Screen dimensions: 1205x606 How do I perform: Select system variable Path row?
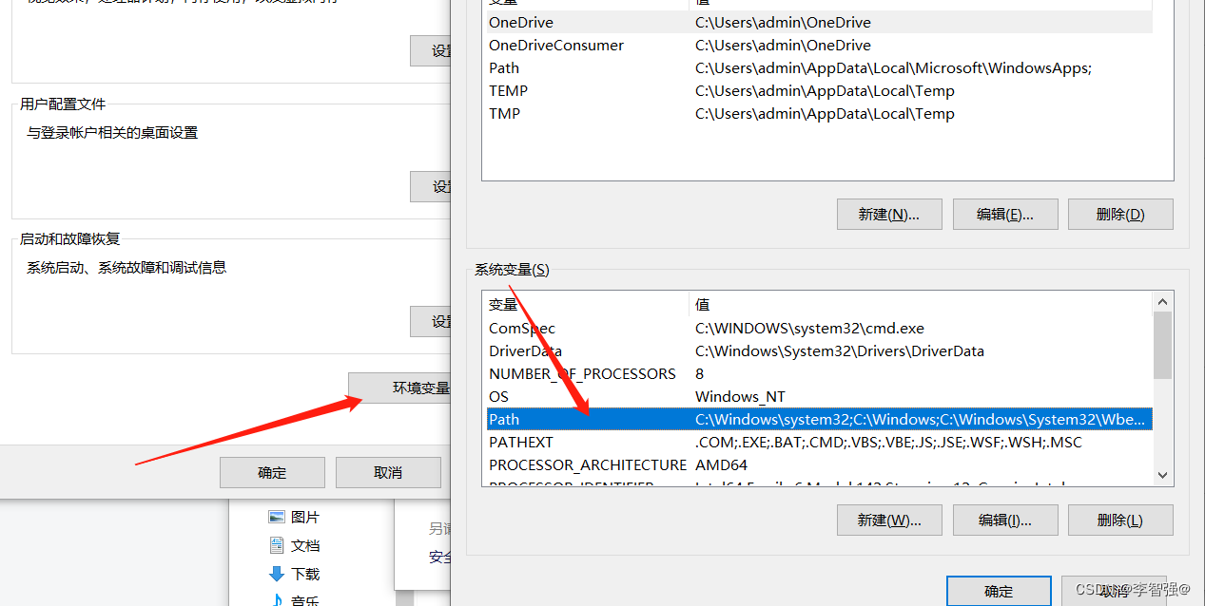(819, 419)
